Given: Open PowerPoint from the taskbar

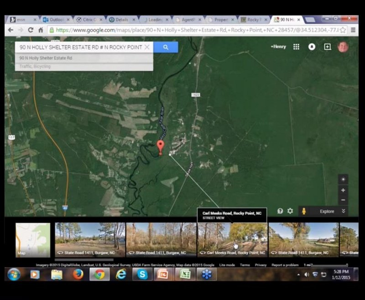Looking at the screenshot, I should pos(164,274).
